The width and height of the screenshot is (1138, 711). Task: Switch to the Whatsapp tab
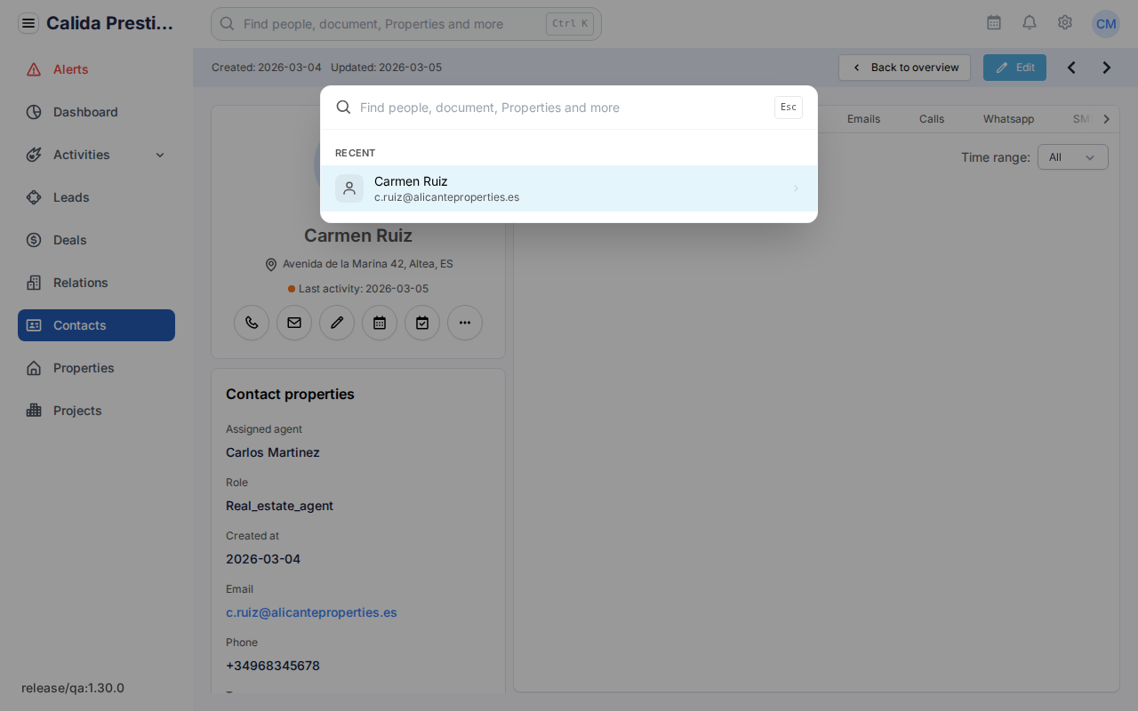[x=1008, y=119]
